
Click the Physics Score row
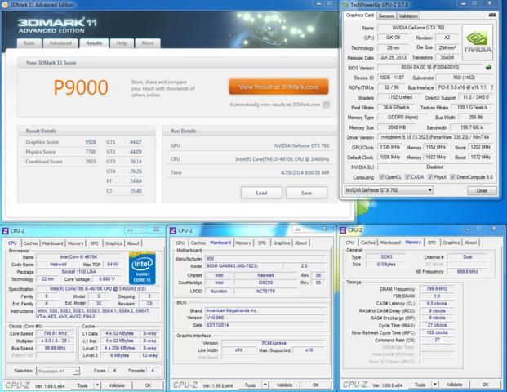(60, 152)
